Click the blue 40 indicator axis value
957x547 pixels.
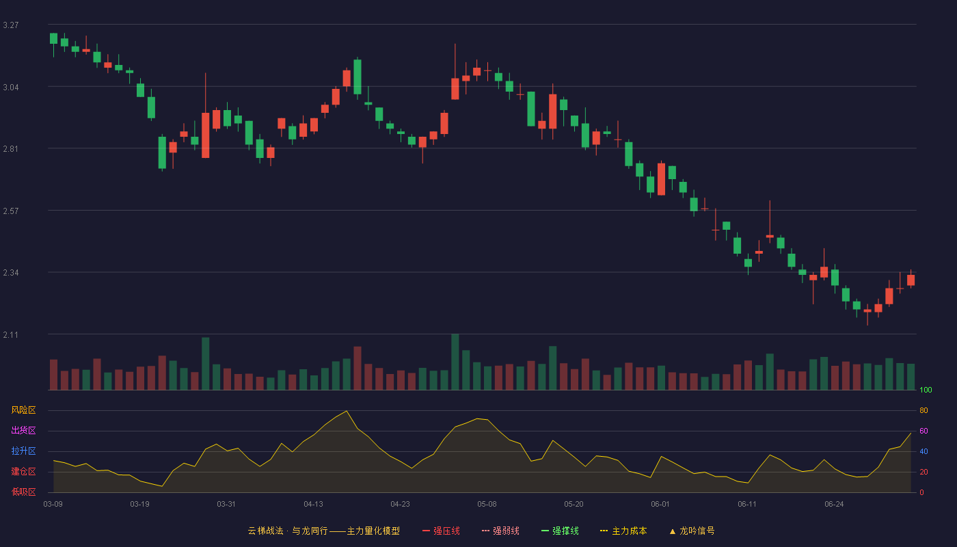[x=924, y=451]
